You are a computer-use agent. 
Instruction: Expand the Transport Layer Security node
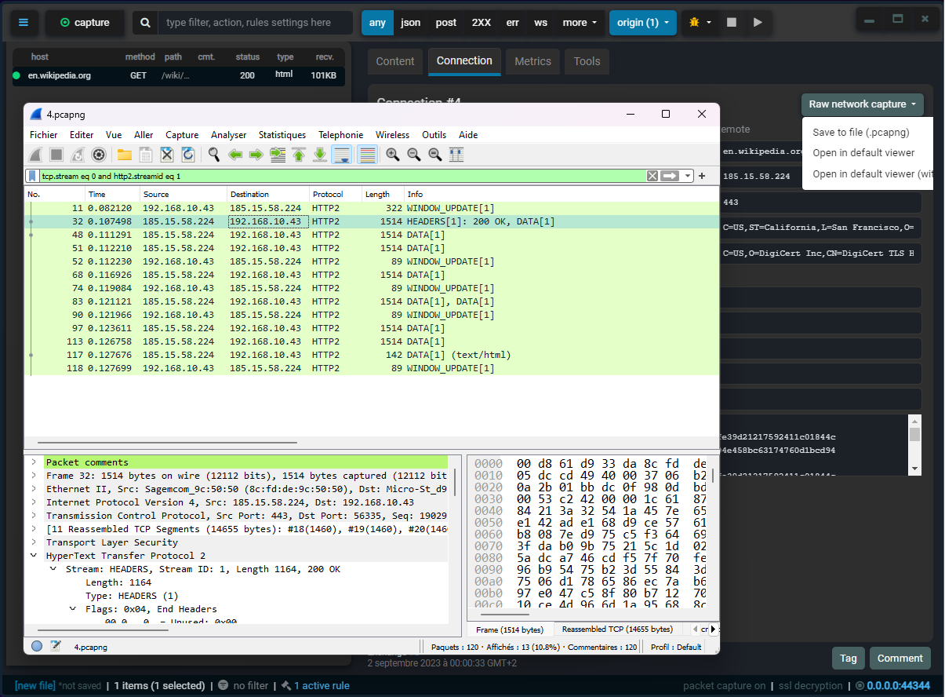click(34, 542)
